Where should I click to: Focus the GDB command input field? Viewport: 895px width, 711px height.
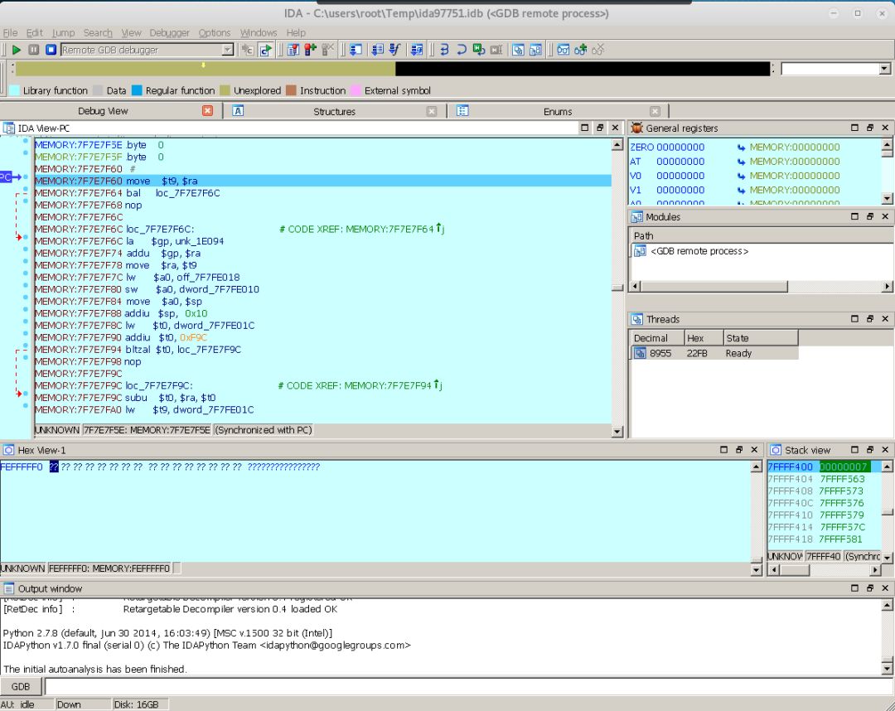point(468,686)
